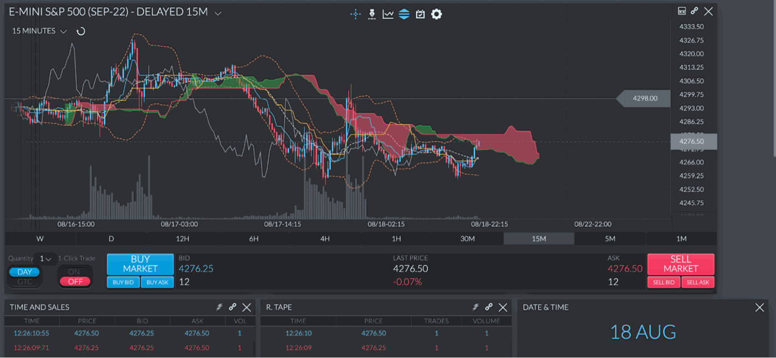Switch to 6H timeframe tab
This screenshot has height=358, width=776.
tap(254, 238)
